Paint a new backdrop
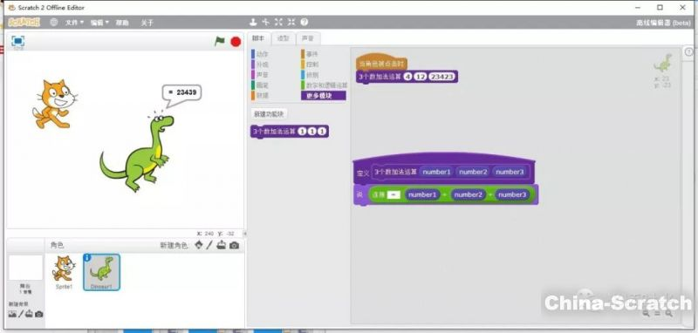Viewport: 698px width, 333px height. 20,314
